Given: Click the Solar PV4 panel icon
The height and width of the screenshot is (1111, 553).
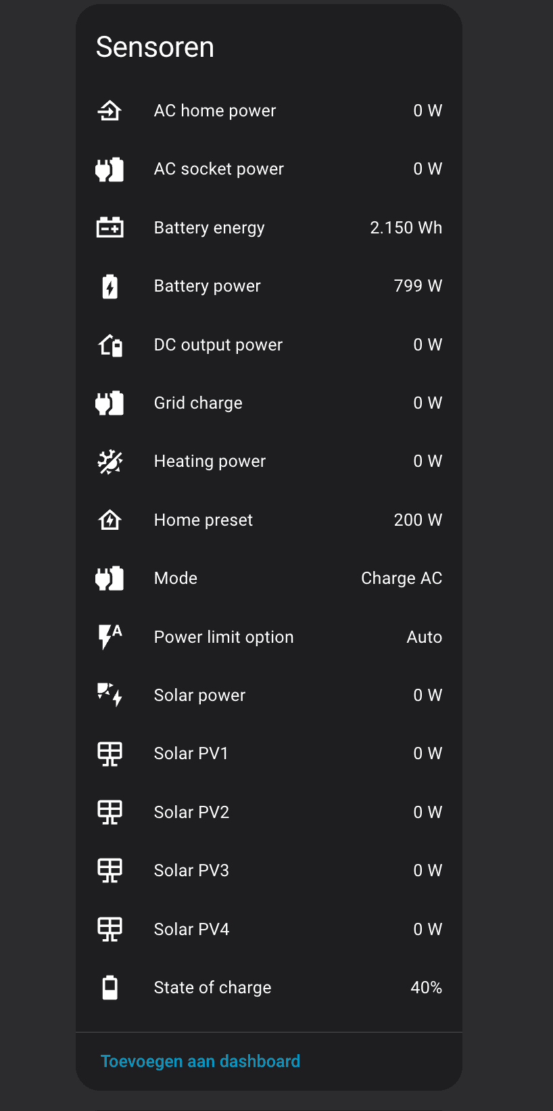Looking at the screenshot, I should (x=110, y=929).
